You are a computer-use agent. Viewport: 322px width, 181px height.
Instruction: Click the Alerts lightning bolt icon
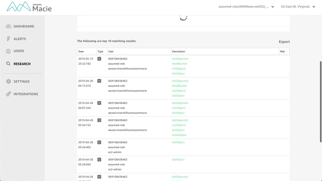point(9,39)
